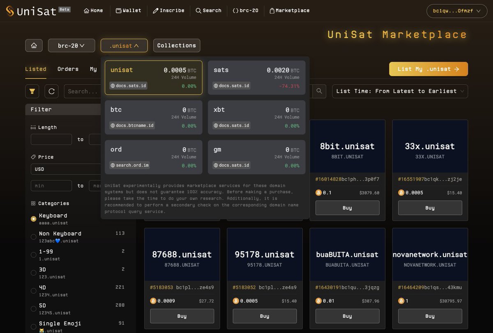This screenshot has width=493, height=333.
Task: Click the minimum Length input field
Action: coord(51,139)
